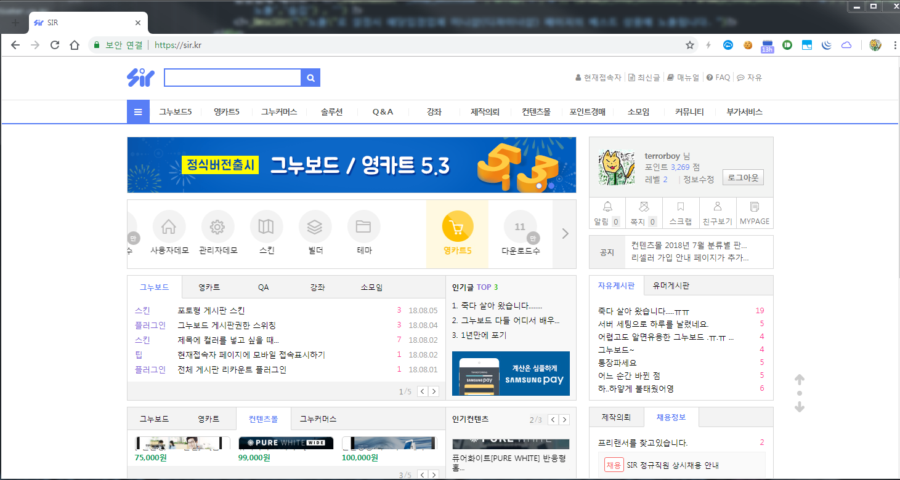Switch to the 유머게시판 tab

coord(671,286)
